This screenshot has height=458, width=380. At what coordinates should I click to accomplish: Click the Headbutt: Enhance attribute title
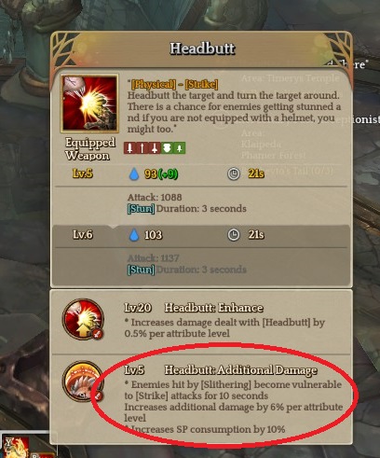pyautogui.click(x=213, y=308)
